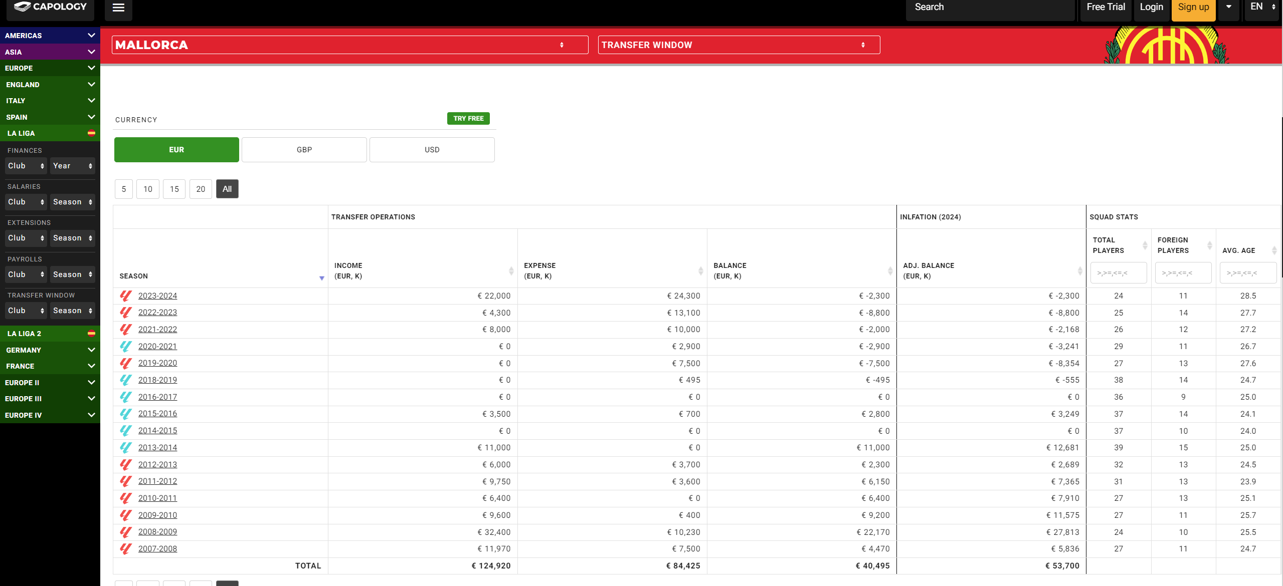1283x586 pixels.
Task: Click the Free Trial button
Action: (x=1106, y=7)
